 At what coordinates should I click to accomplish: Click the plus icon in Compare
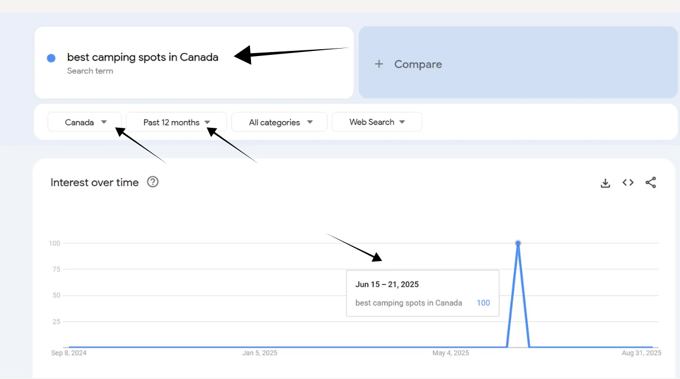[379, 64]
